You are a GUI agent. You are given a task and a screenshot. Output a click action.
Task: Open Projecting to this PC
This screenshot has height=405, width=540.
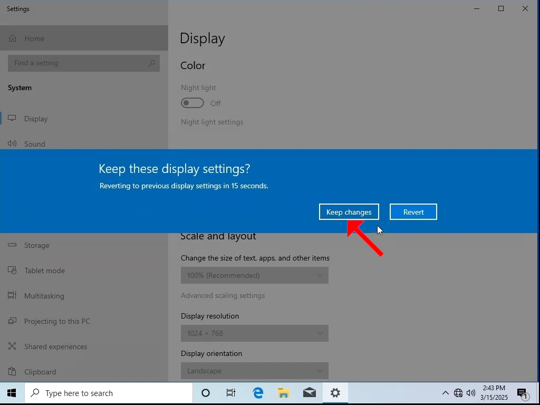pyautogui.click(x=84, y=321)
